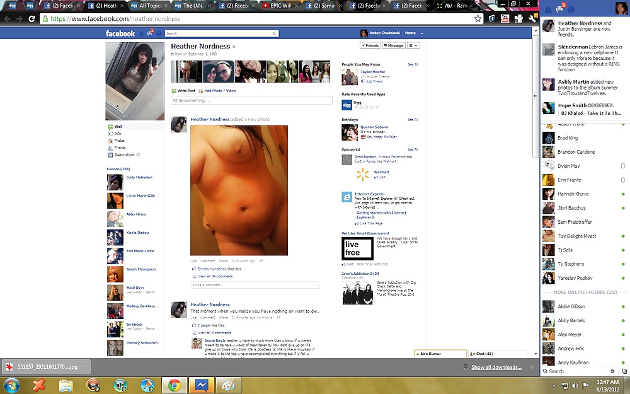
Task: Toggle the Friends button on the profile
Action: pyautogui.click(x=370, y=45)
